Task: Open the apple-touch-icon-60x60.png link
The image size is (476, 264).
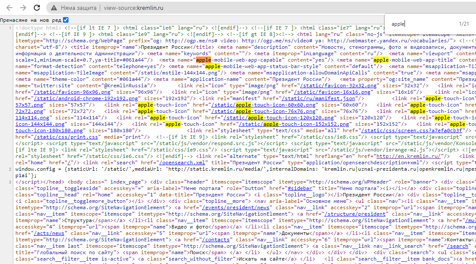Action: coord(263,105)
